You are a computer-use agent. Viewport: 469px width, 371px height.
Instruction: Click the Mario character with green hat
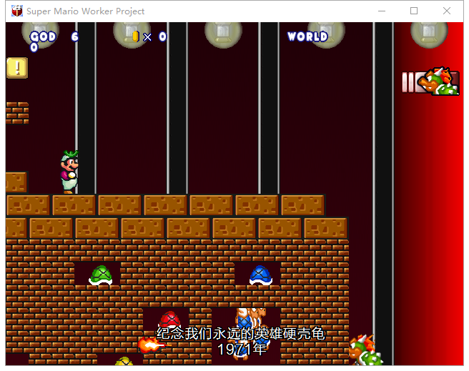tap(69, 172)
